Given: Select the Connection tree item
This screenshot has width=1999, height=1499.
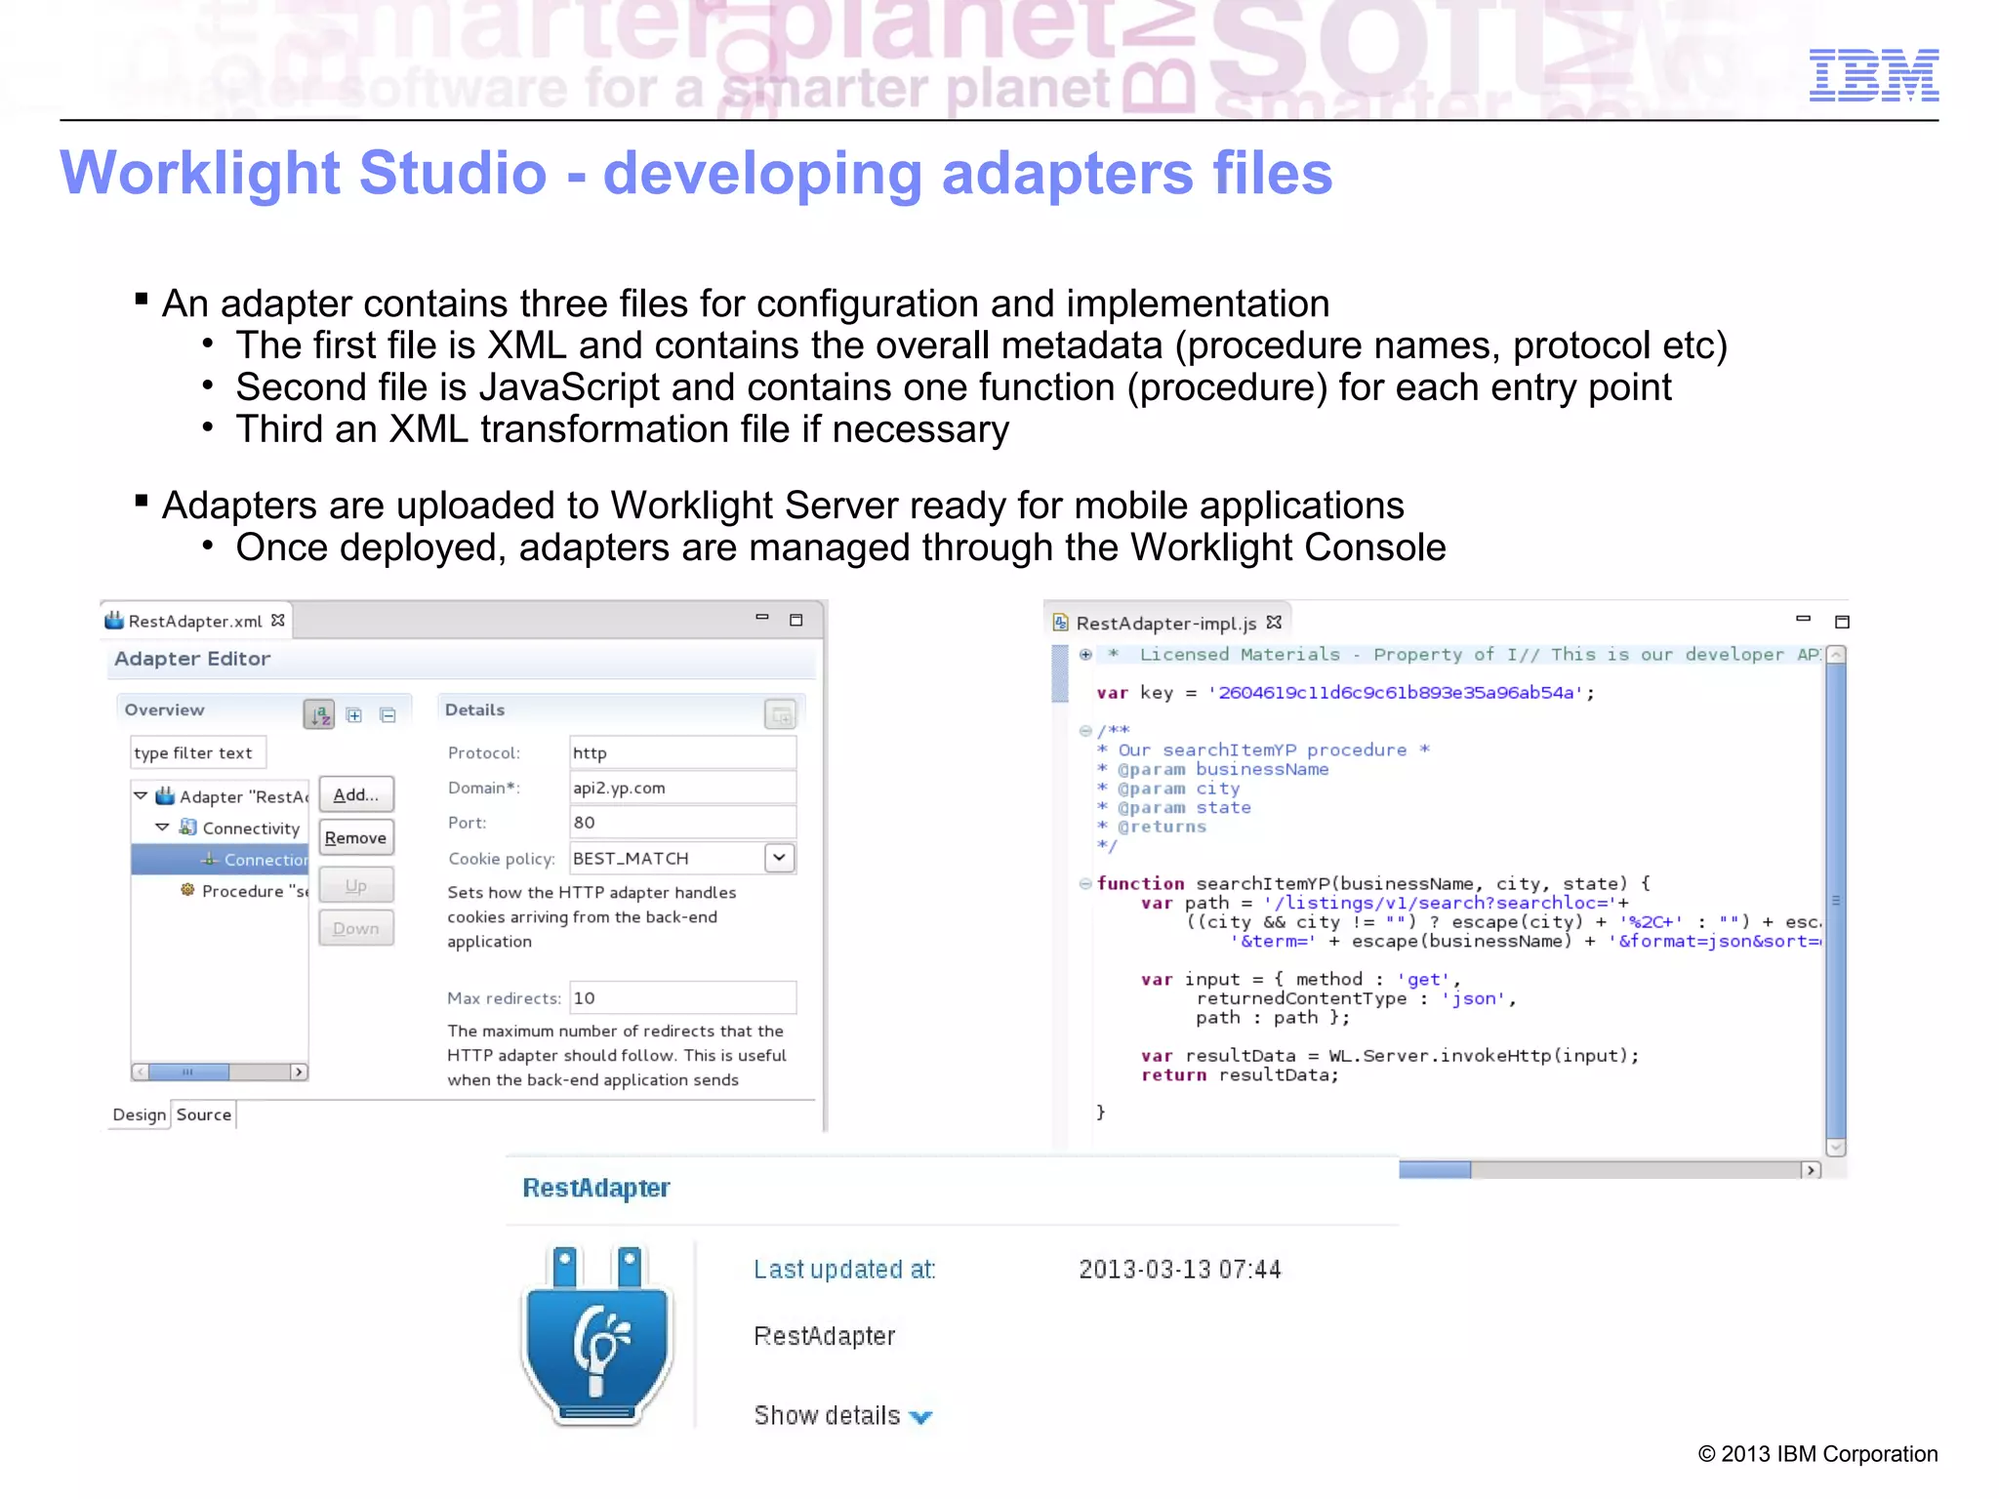Looking at the screenshot, I should (221, 859).
